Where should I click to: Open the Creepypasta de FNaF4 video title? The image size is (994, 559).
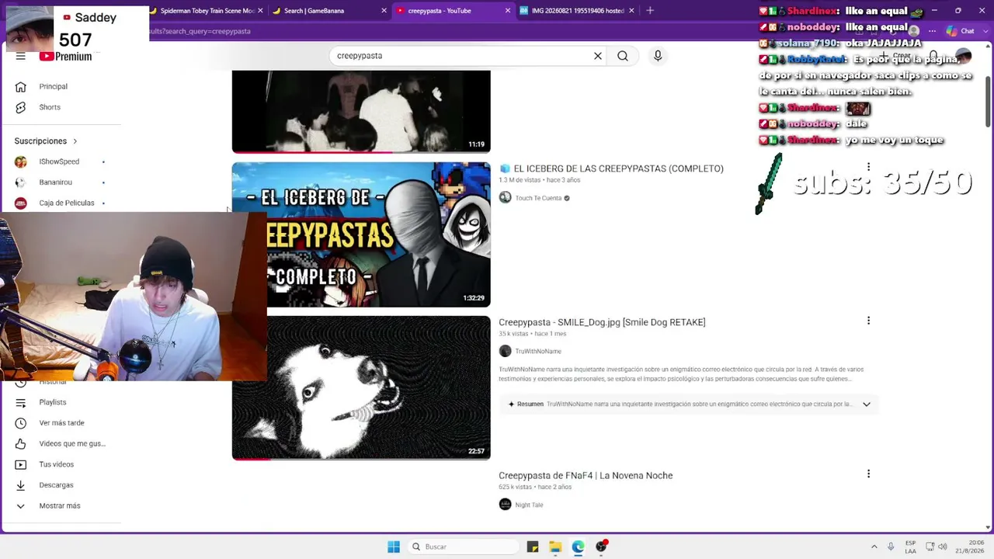click(586, 475)
